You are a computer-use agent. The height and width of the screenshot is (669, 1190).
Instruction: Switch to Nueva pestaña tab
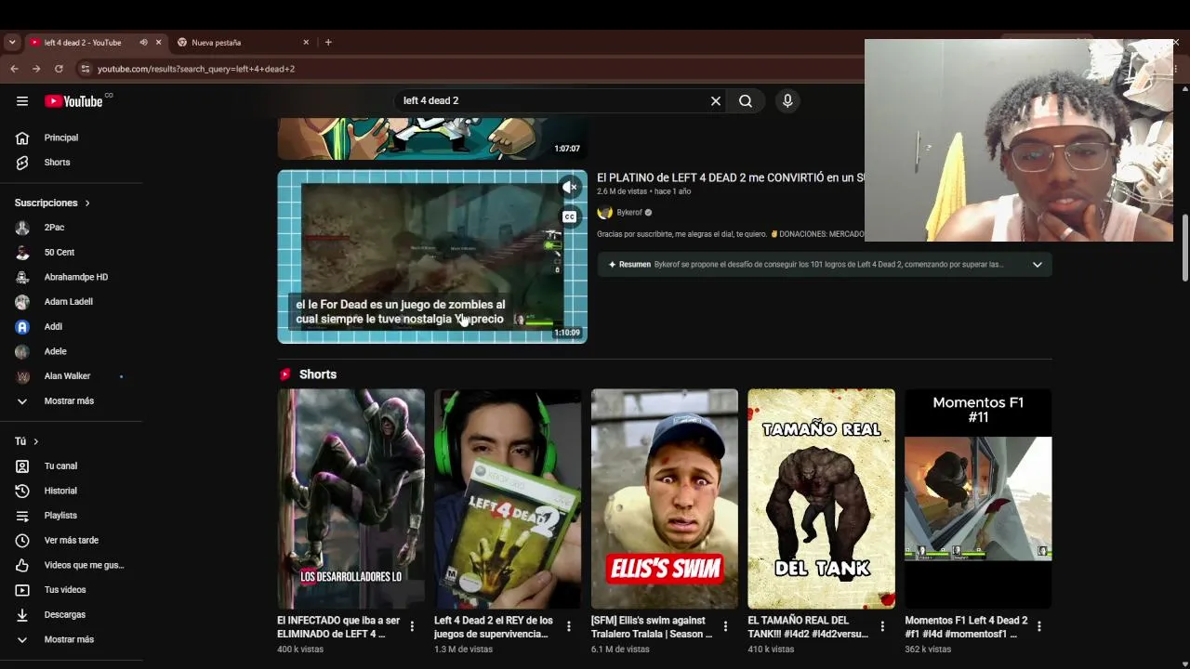[x=244, y=43]
